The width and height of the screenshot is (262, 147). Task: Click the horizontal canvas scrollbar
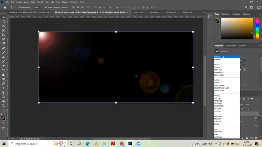point(122,138)
